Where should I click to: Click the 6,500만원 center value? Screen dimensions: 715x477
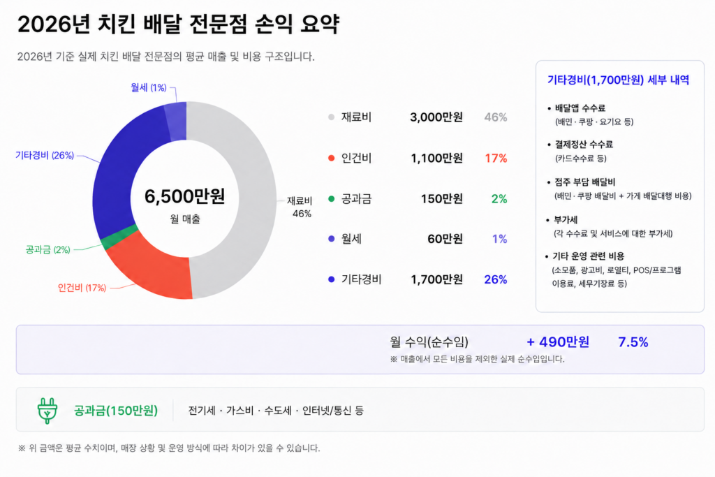pyautogui.click(x=184, y=196)
